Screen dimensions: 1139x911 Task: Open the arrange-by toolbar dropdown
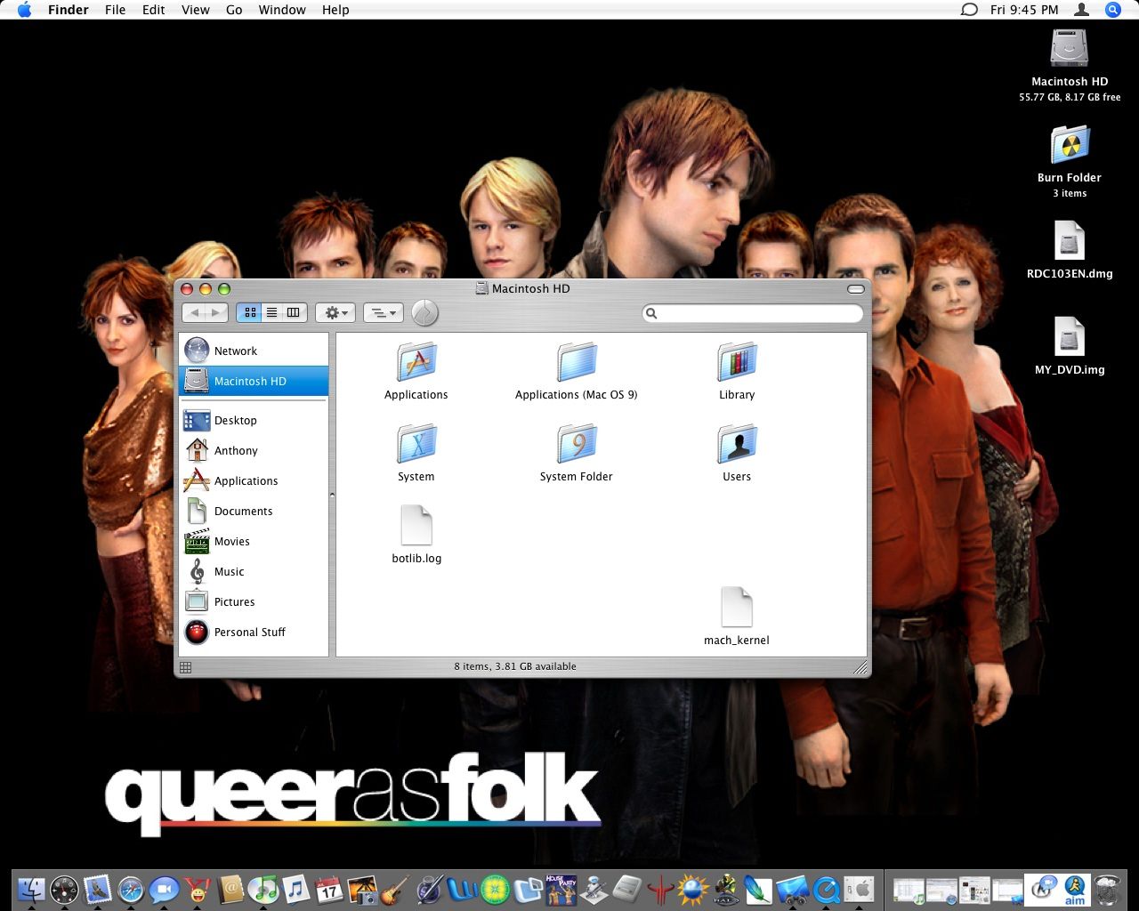[384, 312]
